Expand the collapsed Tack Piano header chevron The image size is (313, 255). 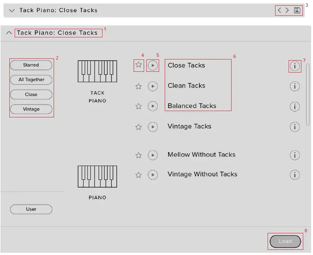(12, 10)
